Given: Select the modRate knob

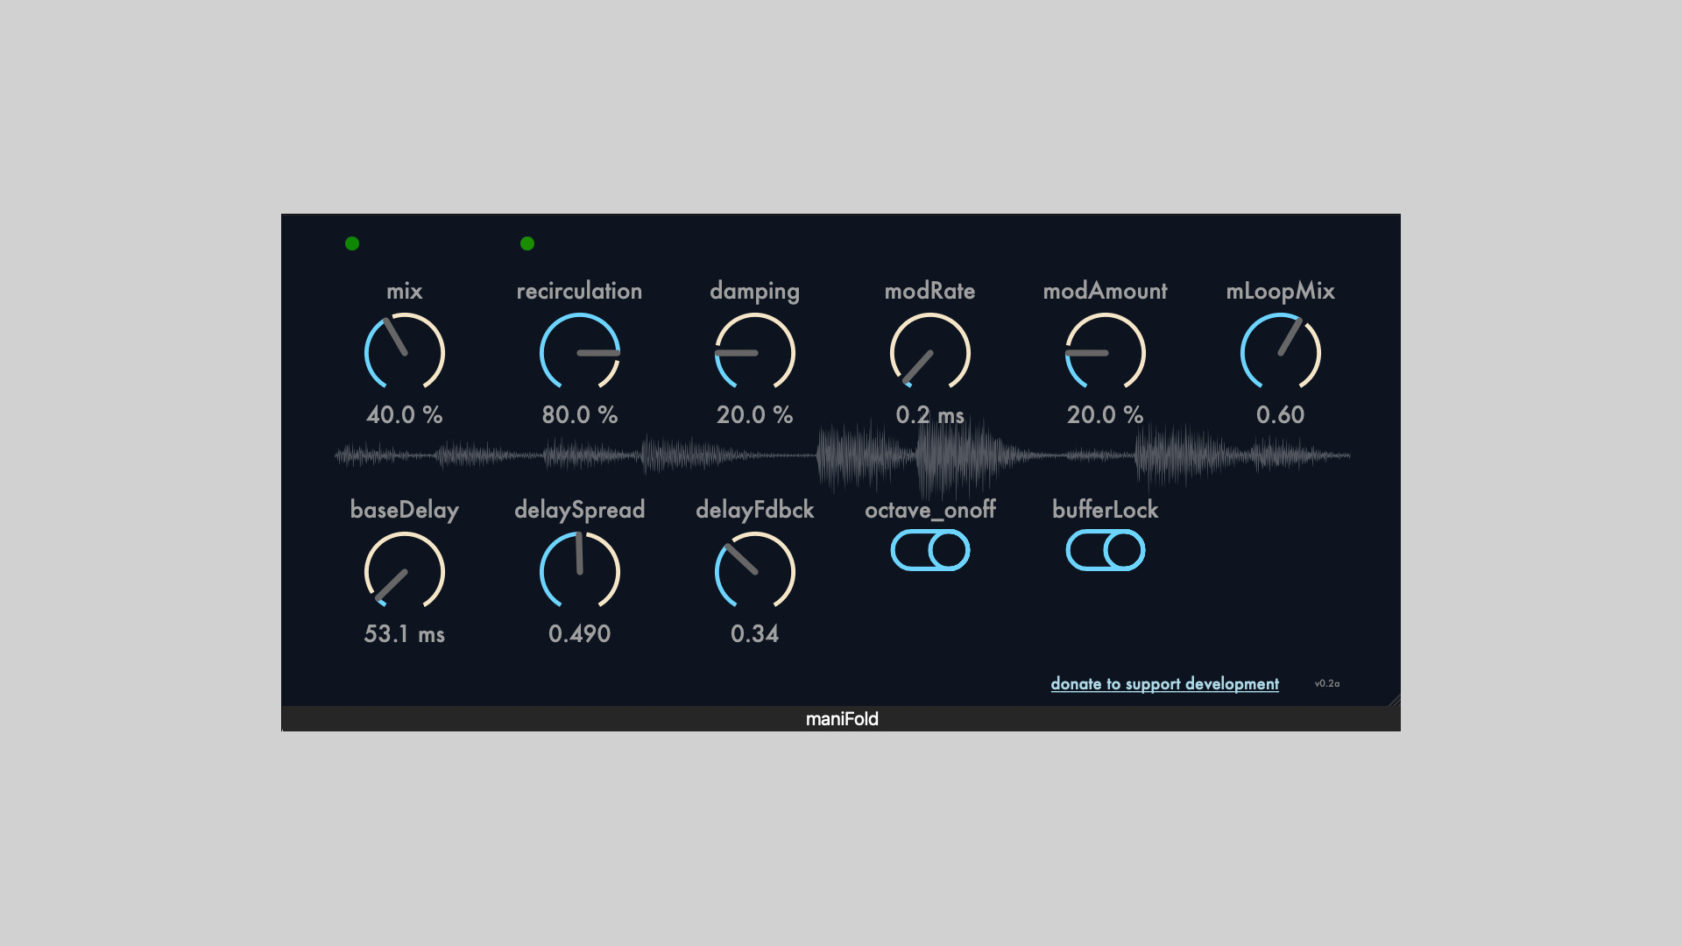Looking at the screenshot, I should click(x=930, y=352).
